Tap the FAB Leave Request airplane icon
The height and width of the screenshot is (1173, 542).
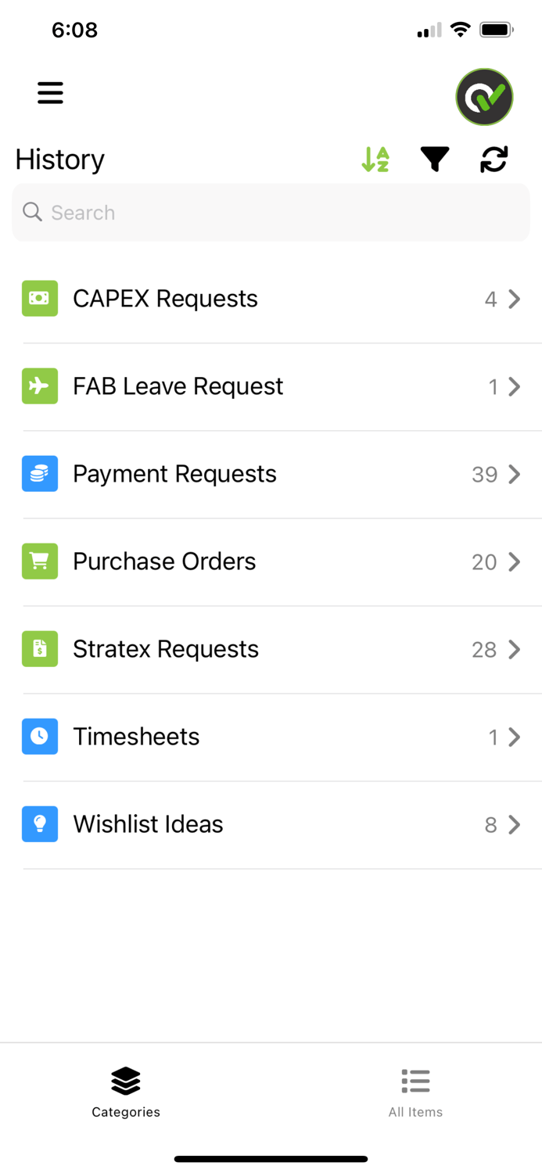[38, 386]
